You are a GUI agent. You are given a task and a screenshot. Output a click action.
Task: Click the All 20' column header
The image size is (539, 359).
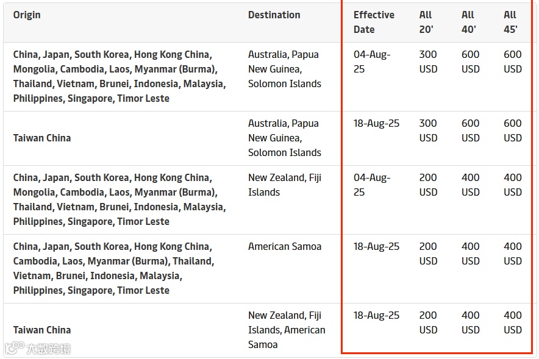(426, 23)
